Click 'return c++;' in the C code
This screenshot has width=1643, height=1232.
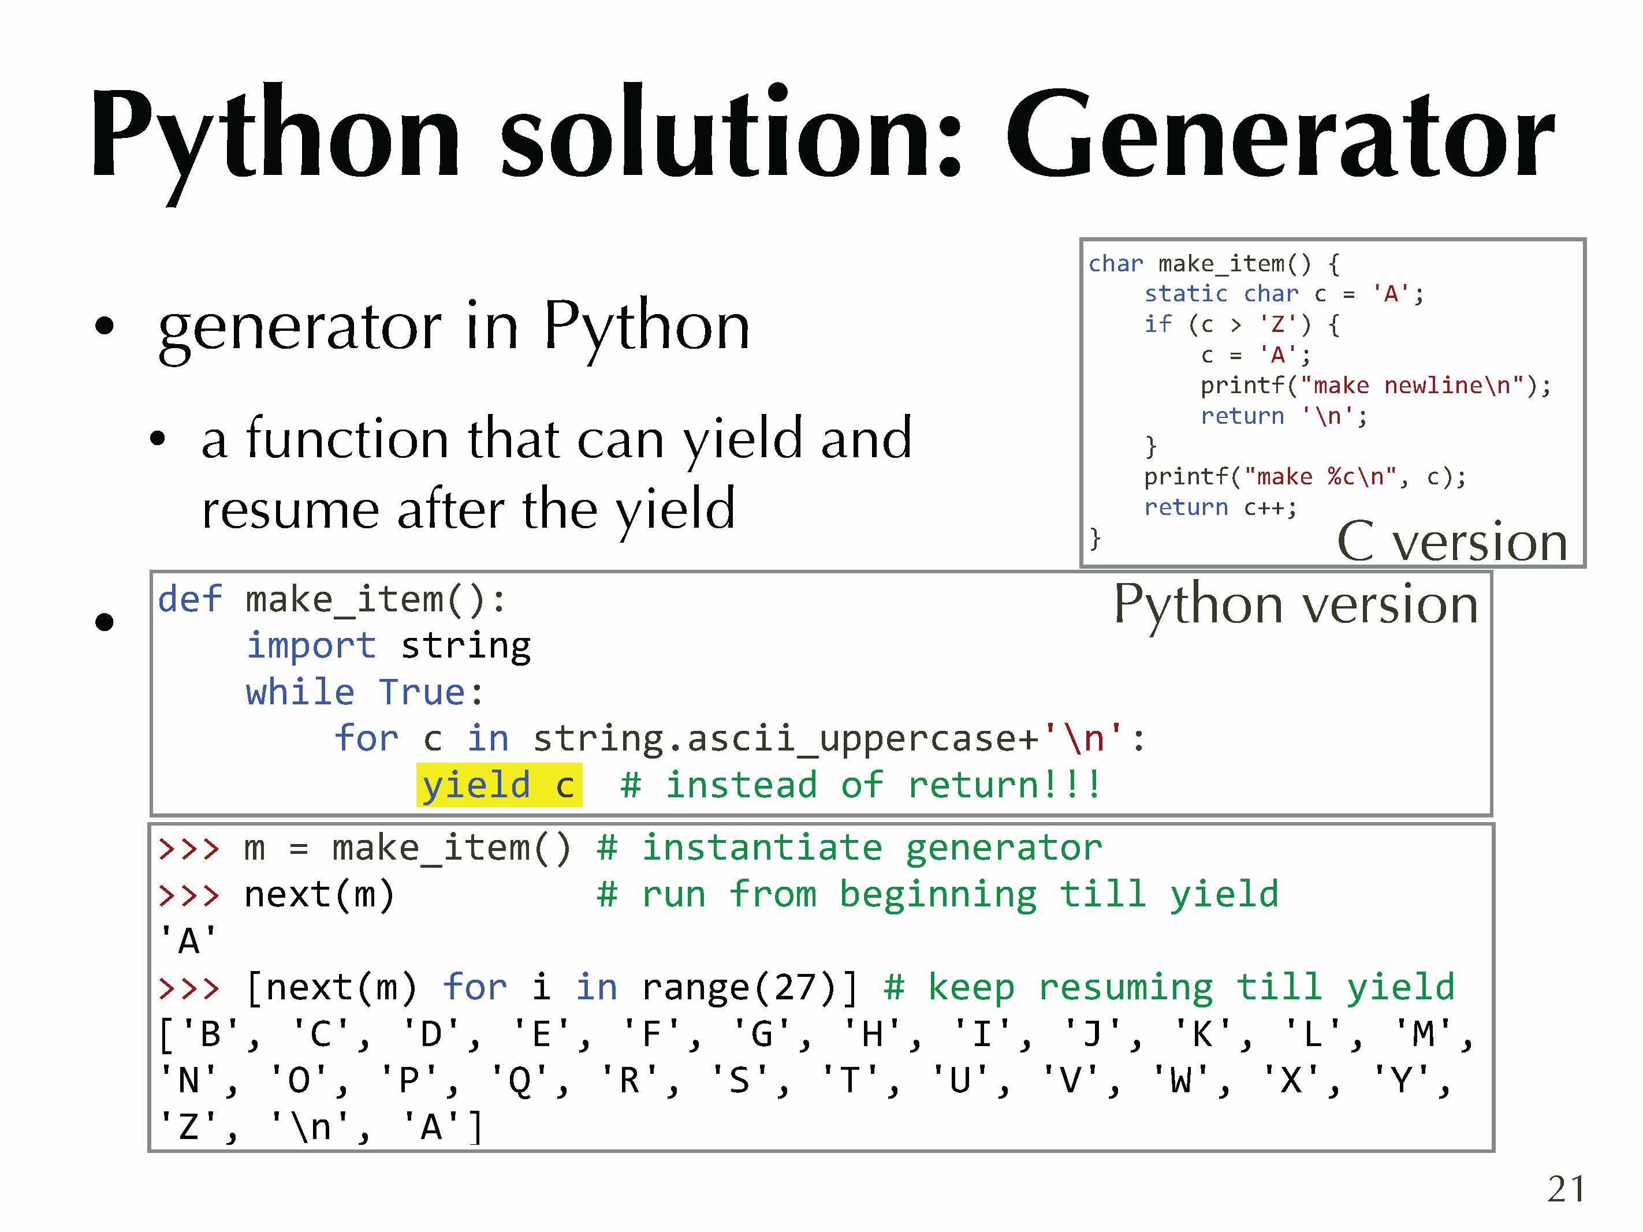tap(1220, 507)
